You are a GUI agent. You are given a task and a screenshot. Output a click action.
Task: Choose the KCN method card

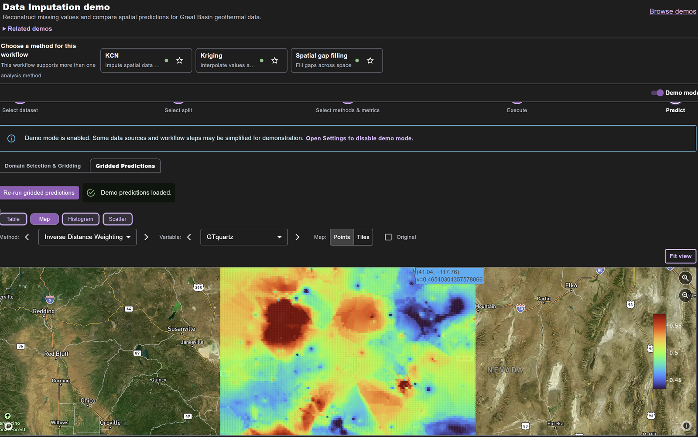146,61
